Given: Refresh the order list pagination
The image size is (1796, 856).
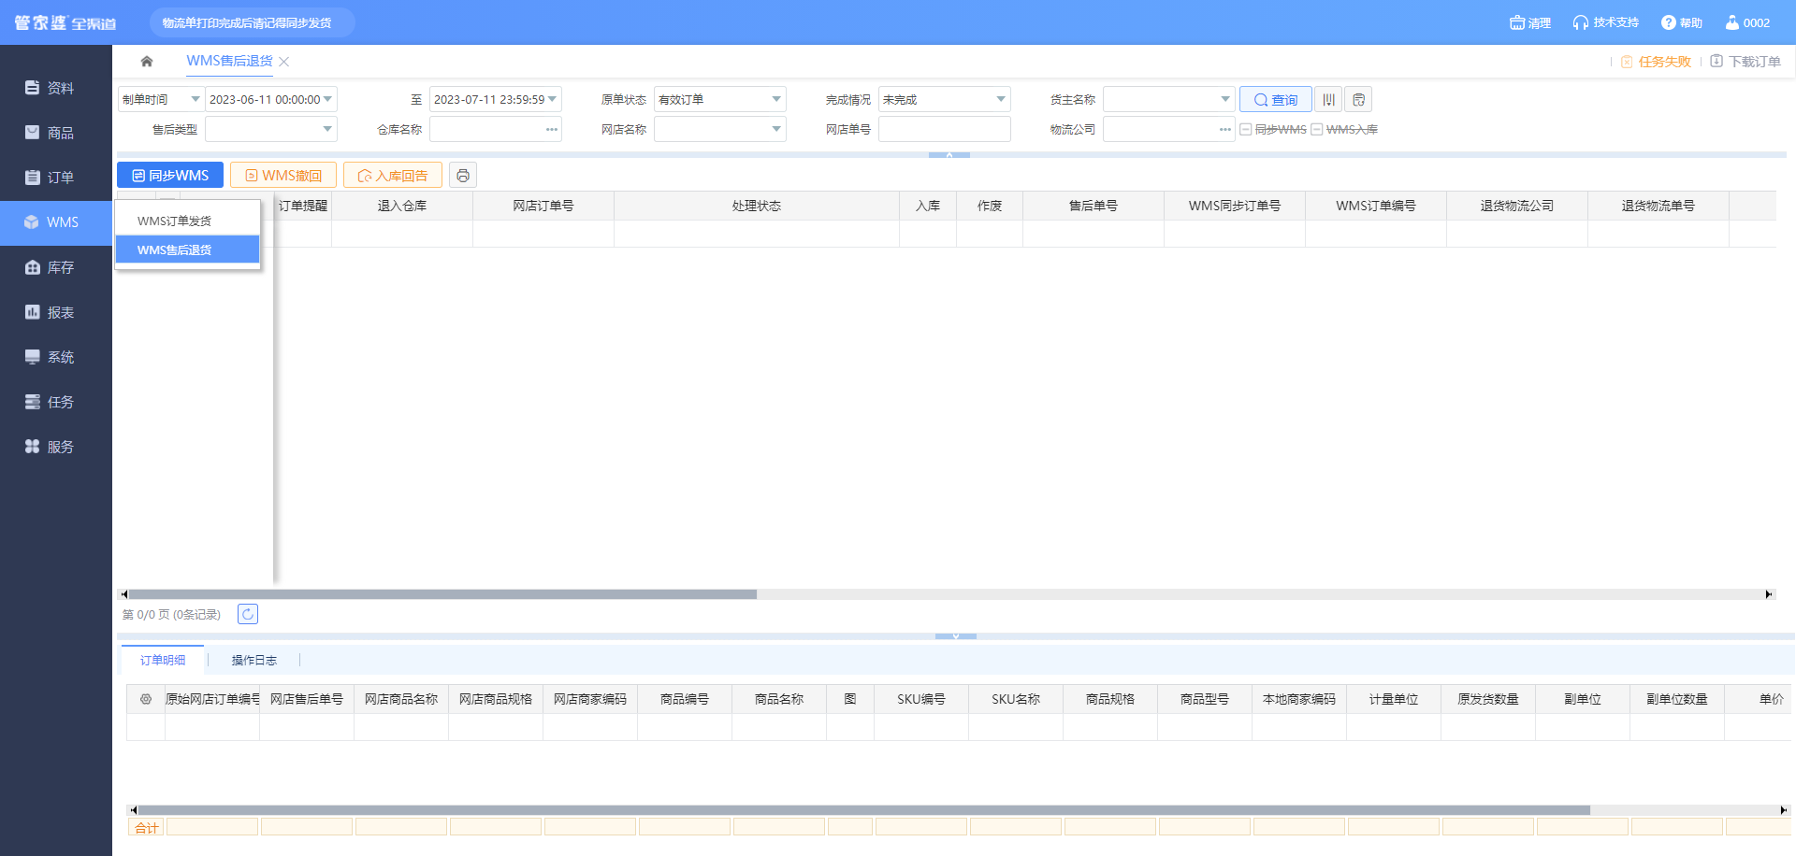Looking at the screenshot, I should pyautogui.click(x=248, y=614).
